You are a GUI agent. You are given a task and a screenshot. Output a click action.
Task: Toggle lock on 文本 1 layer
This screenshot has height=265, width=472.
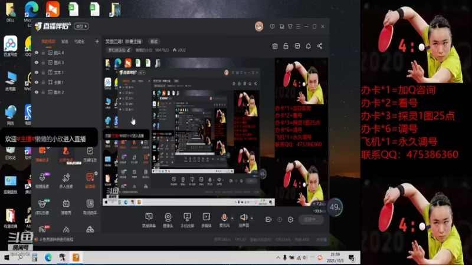[x=43, y=72]
